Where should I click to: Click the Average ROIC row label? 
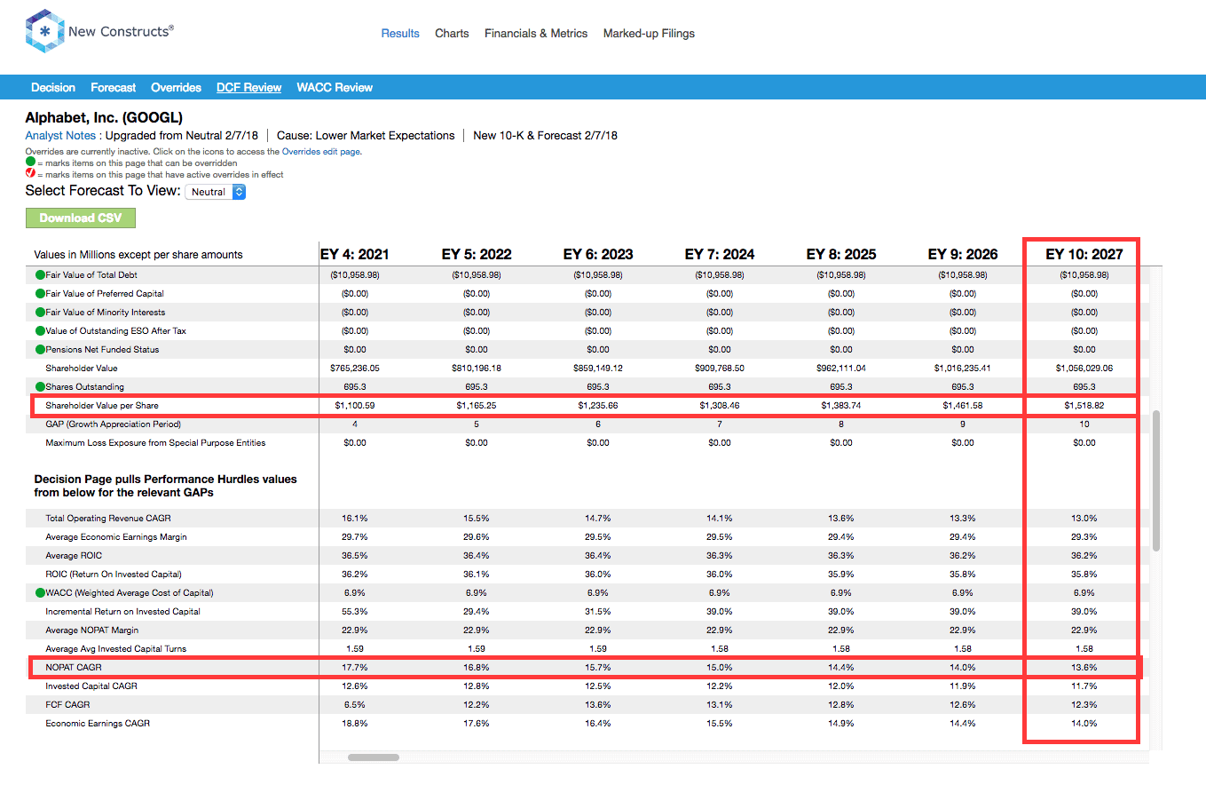(74, 556)
